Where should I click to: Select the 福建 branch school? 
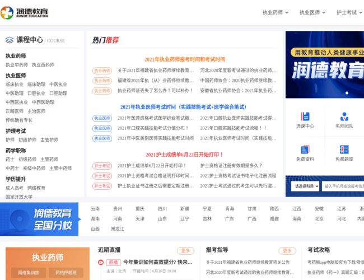274,219
